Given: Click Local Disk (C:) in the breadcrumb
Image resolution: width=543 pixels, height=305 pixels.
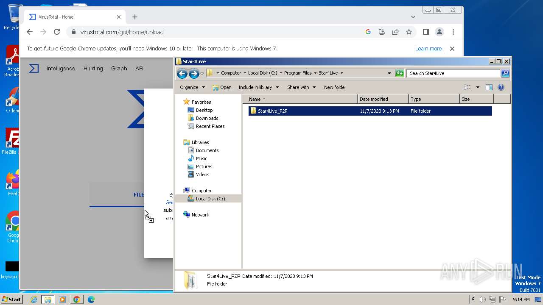Looking at the screenshot, I should (263, 73).
